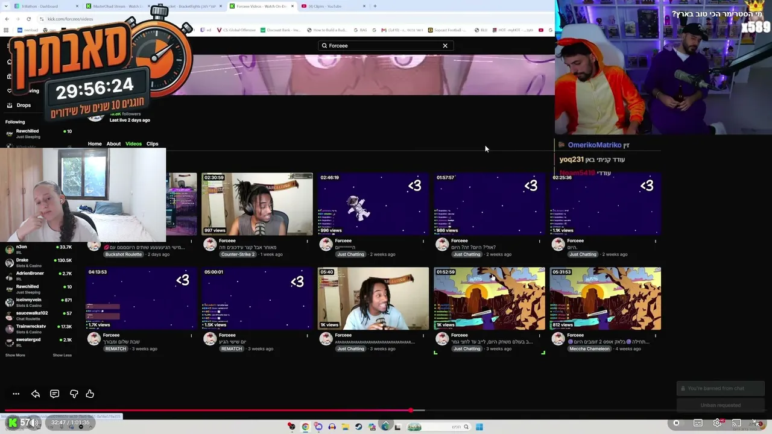Open the Discount Bank bookmark
Viewport: 772px width, 434px height.
pos(280,30)
